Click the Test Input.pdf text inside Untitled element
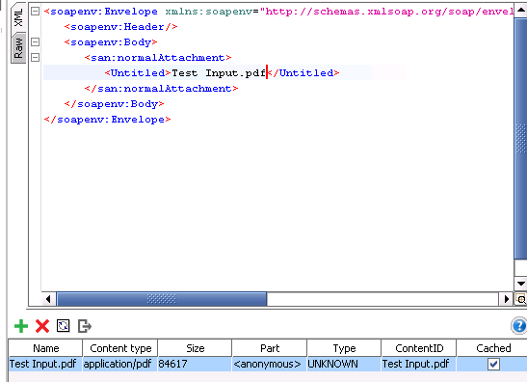Viewport: 527px width, 382px height. click(x=219, y=73)
